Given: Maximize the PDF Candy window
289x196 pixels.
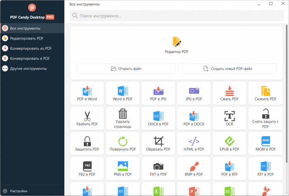Looking at the screenshot, I should point(271,3).
